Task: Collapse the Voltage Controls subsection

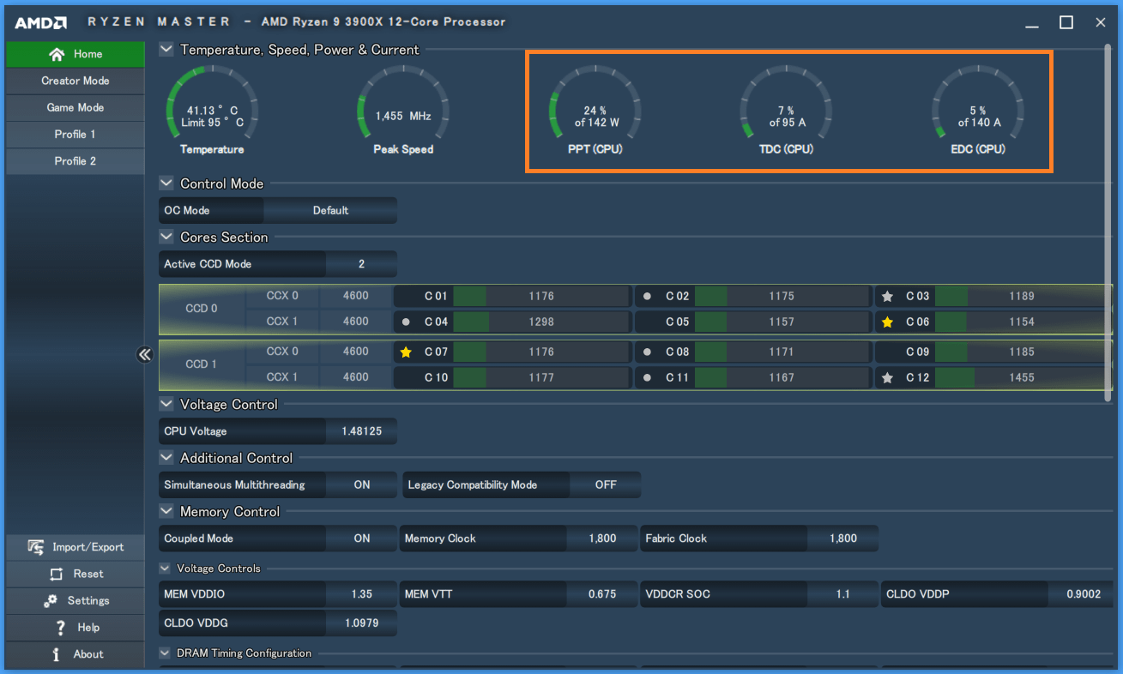Action: (165, 569)
